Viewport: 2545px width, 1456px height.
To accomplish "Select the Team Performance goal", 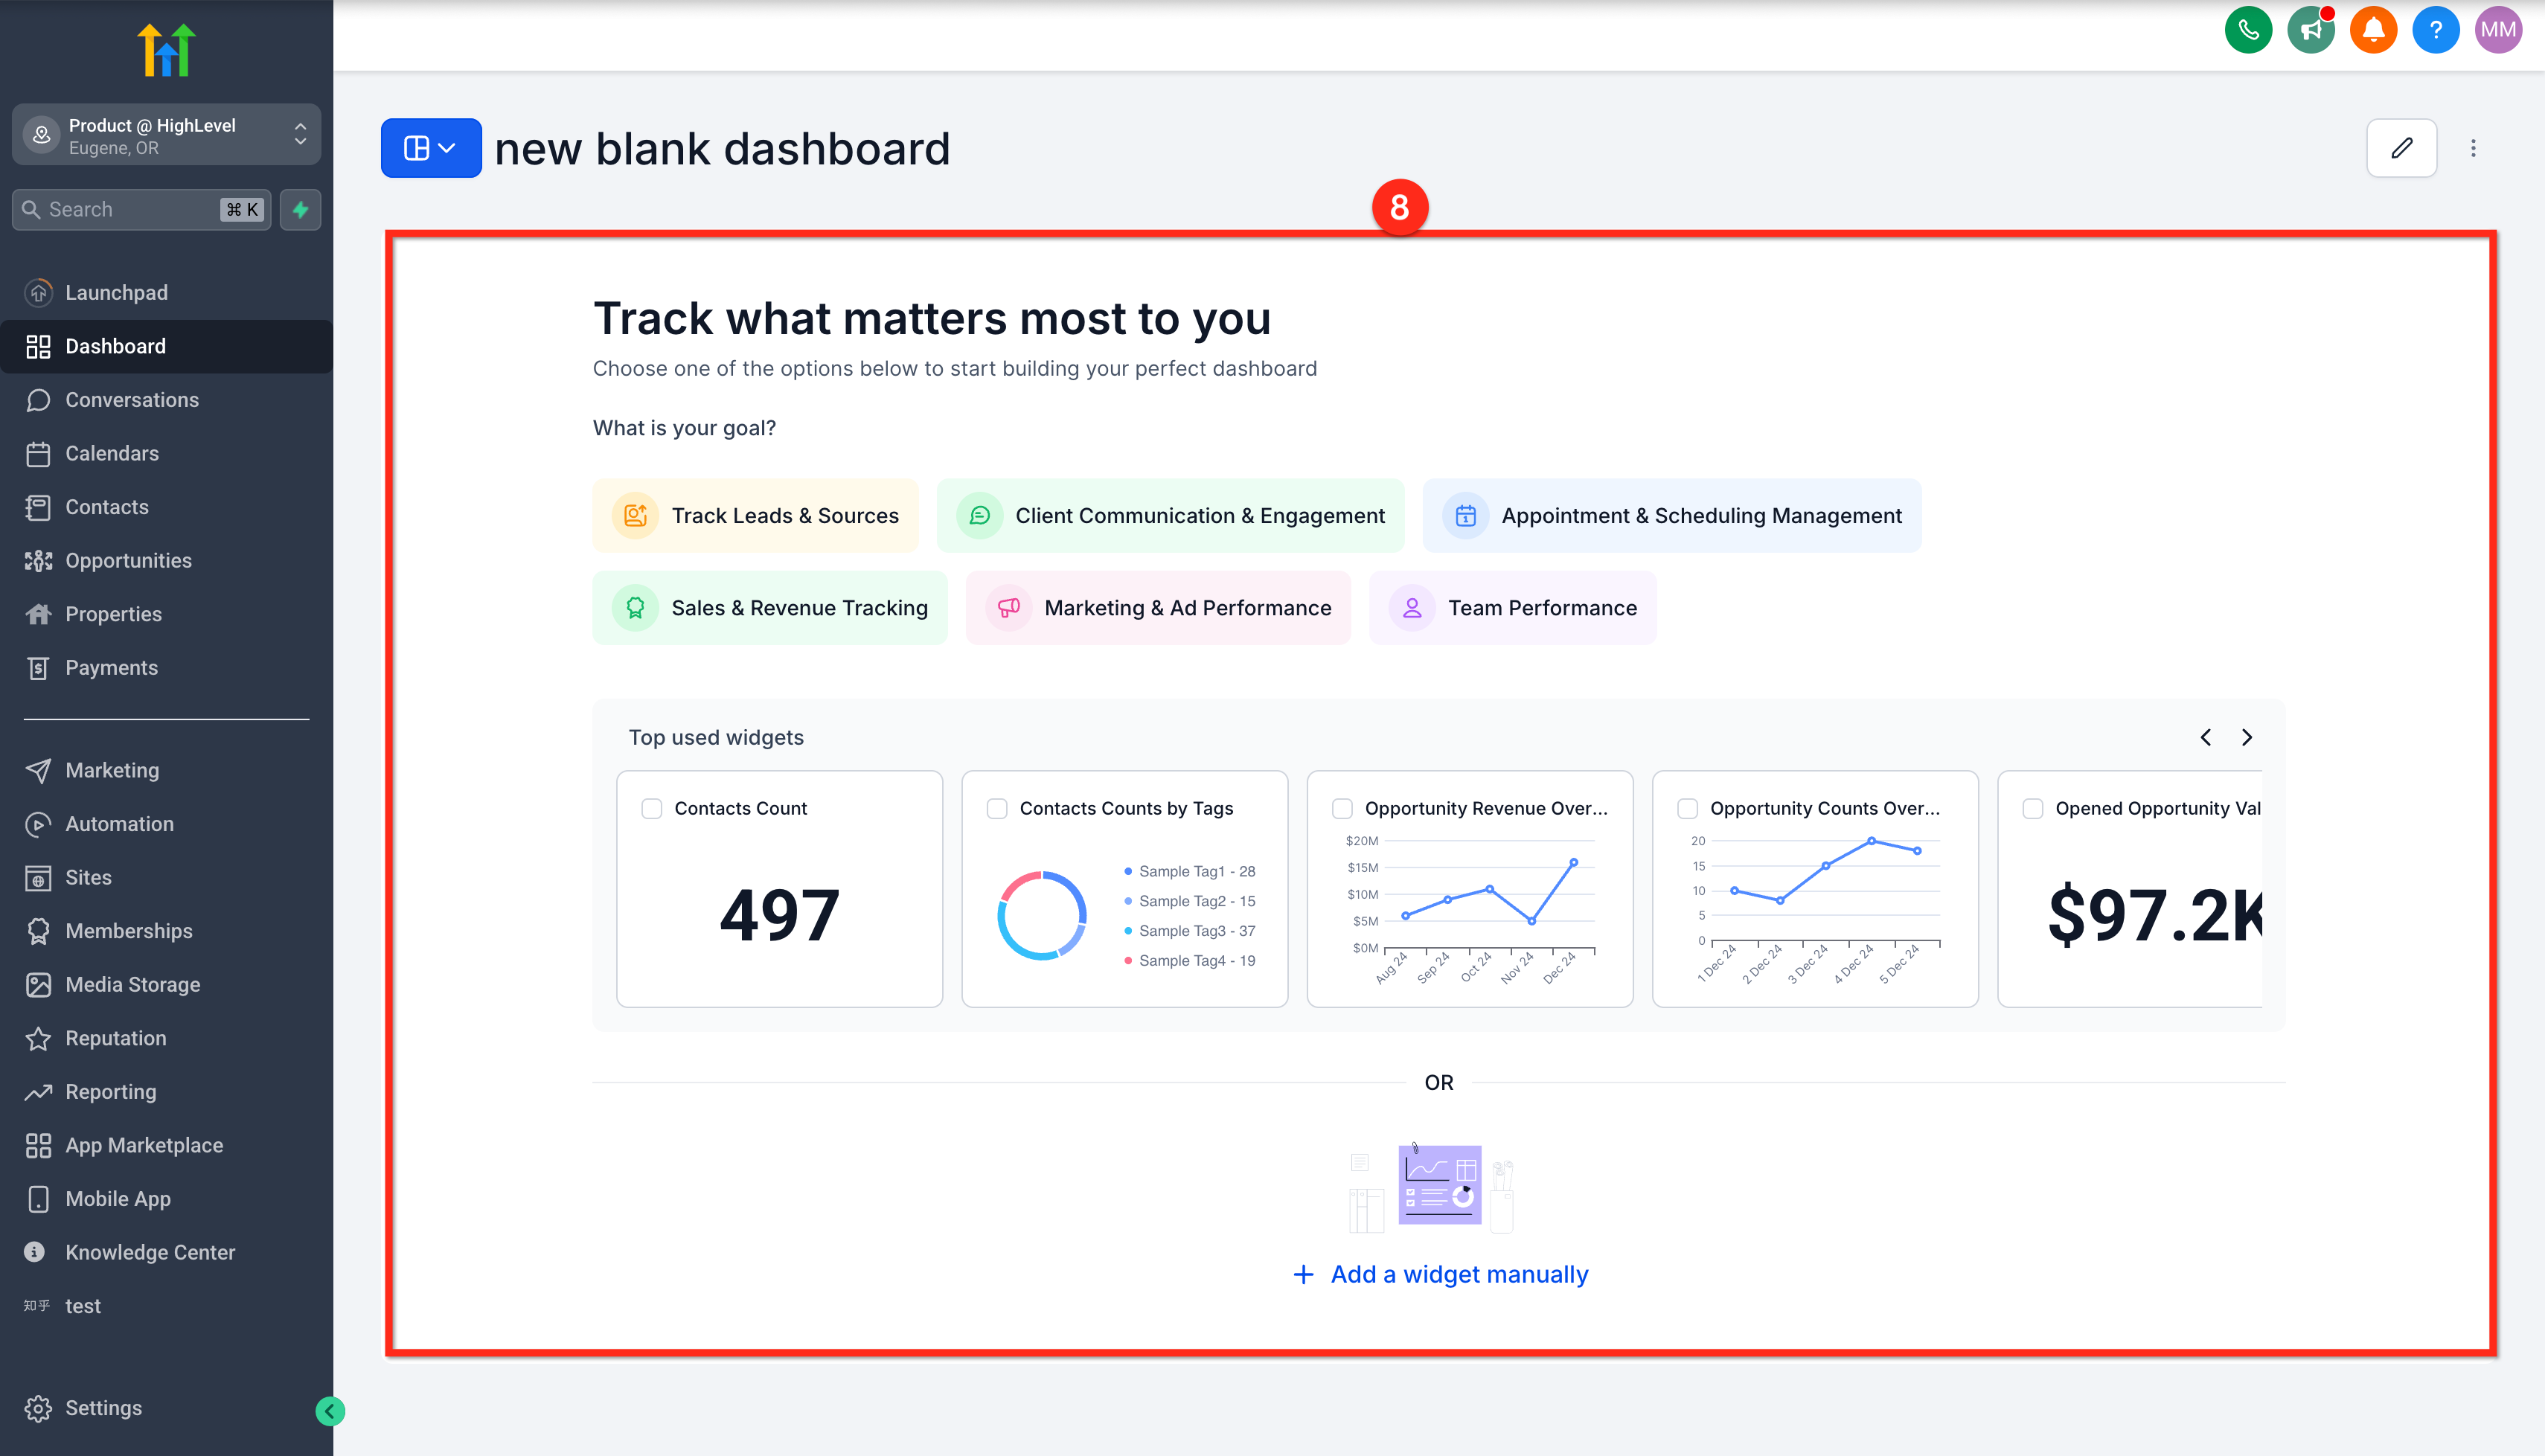I will [x=1512, y=608].
